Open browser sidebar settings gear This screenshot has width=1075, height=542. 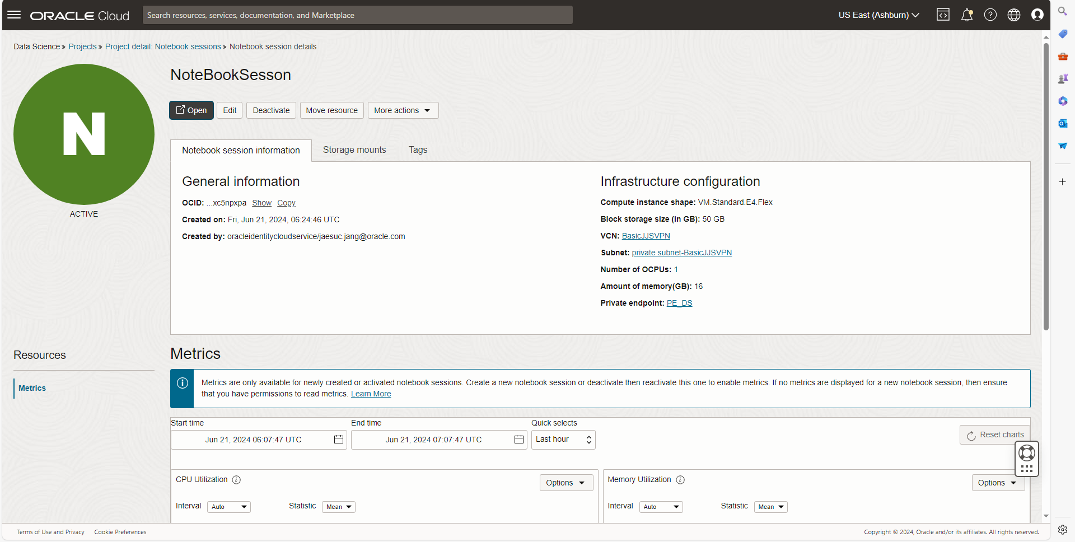coord(1063,530)
